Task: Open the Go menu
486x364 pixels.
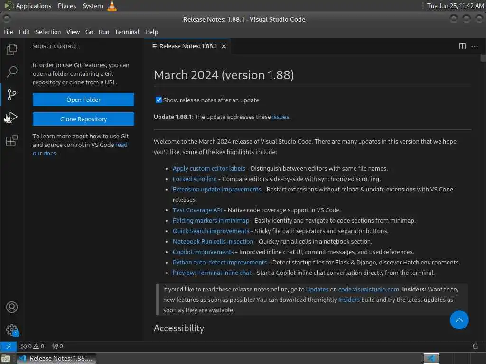Action: tap(89, 32)
